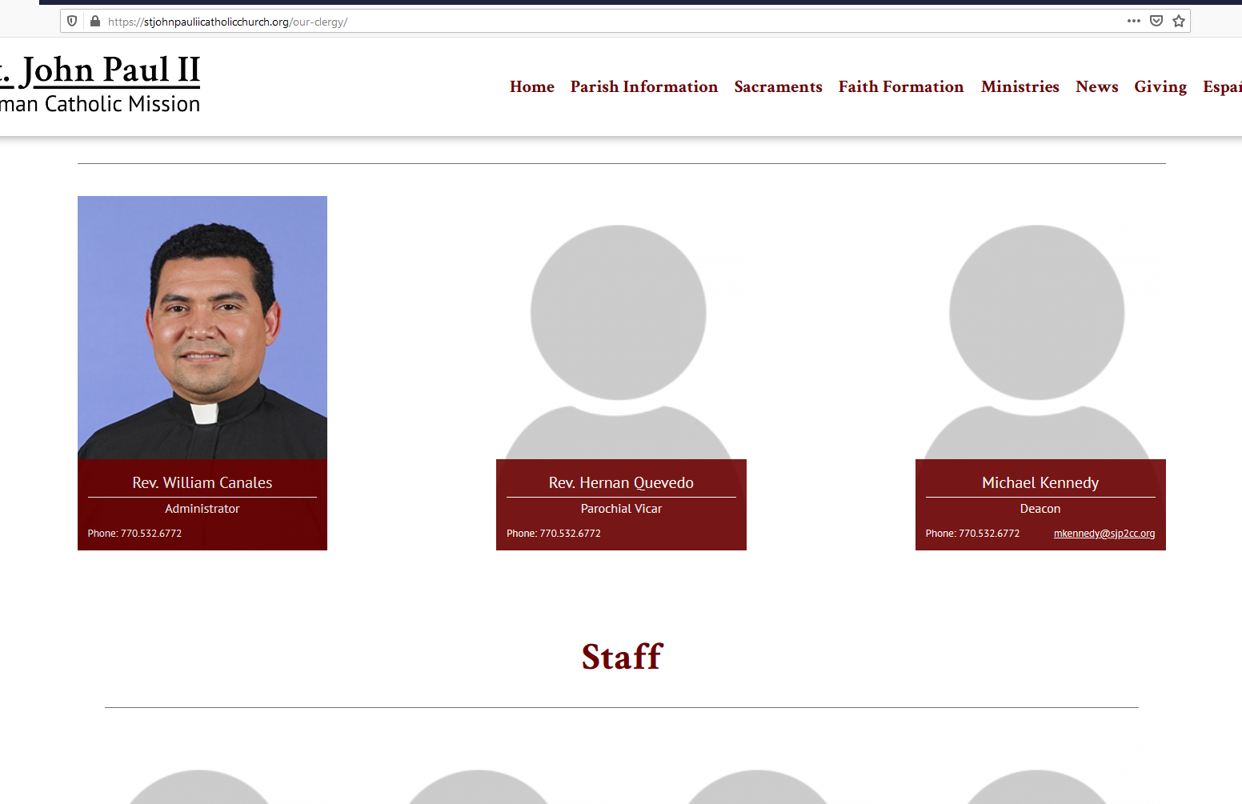Open the Giving page link
1242x804 pixels.
tap(1160, 86)
